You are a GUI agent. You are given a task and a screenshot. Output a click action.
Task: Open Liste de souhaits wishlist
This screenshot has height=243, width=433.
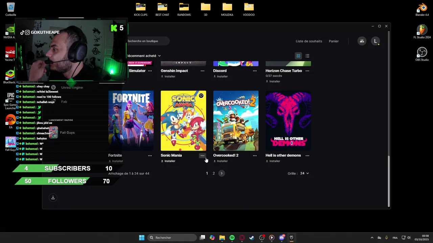tap(309, 41)
